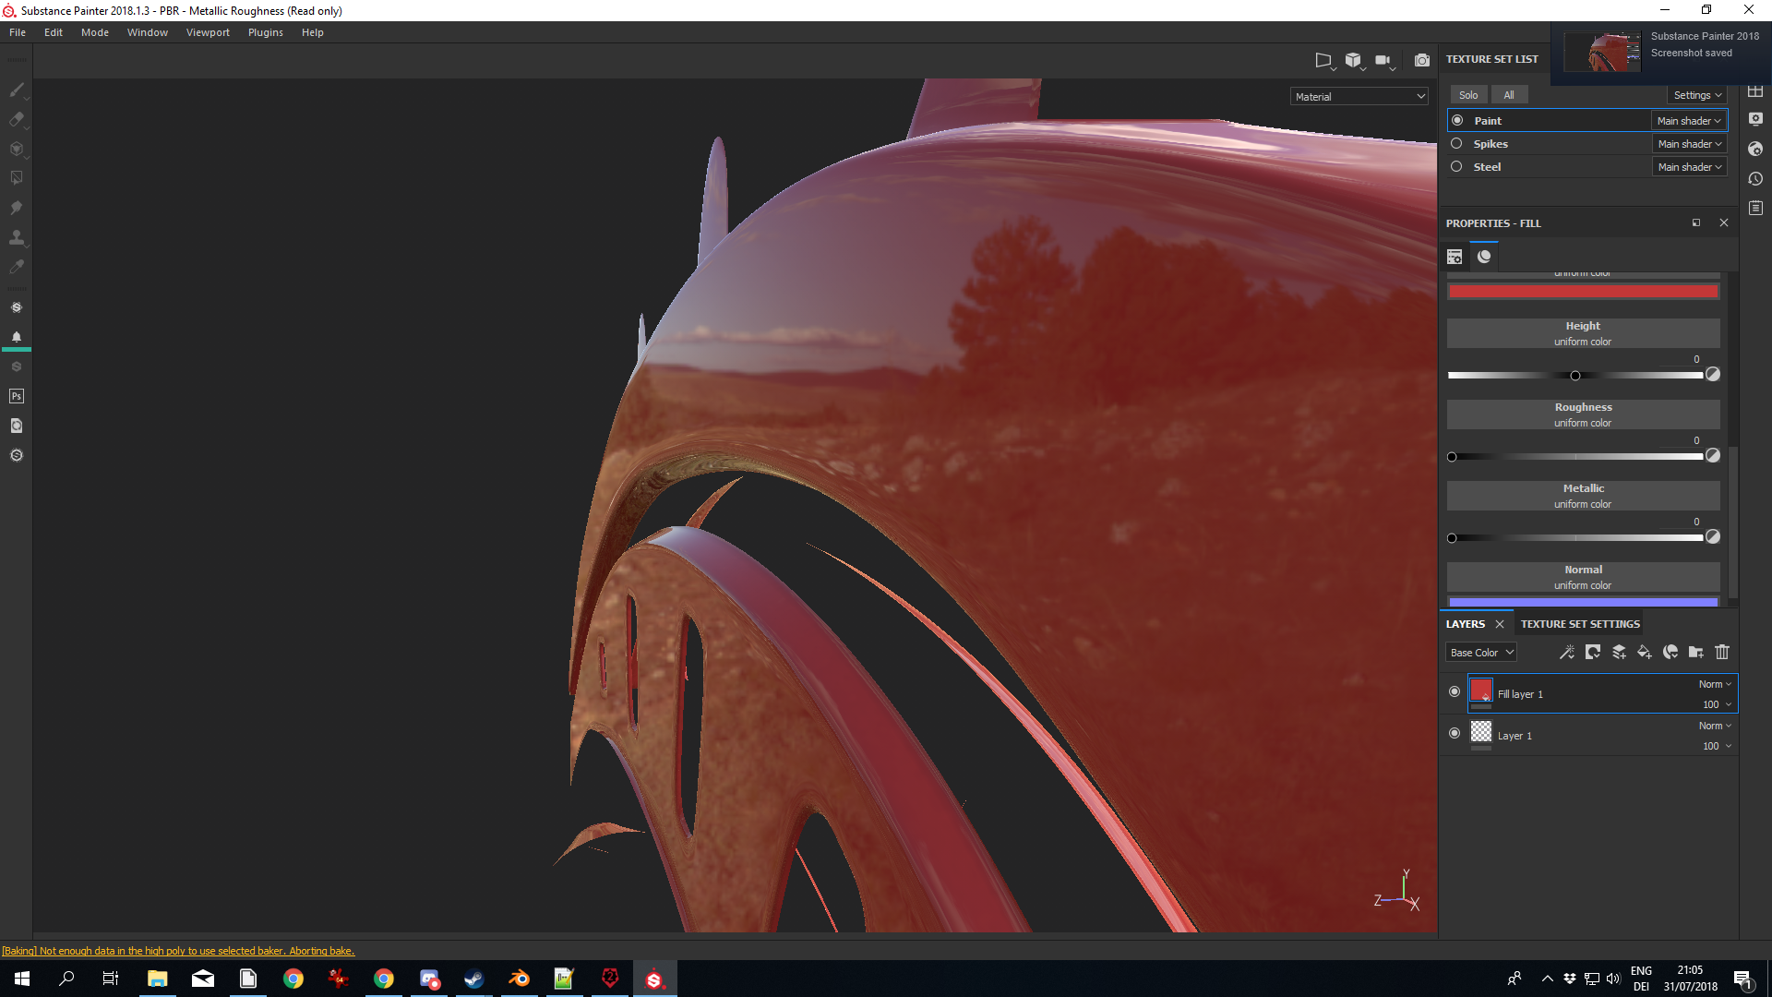Pick the Material picker eyedropper tool
This screenshot has height=997, width=1772.
16,267
